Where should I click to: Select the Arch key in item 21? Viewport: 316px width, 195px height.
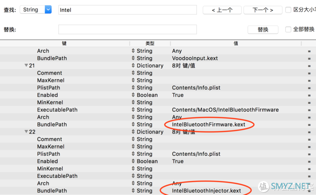[43, 117]
